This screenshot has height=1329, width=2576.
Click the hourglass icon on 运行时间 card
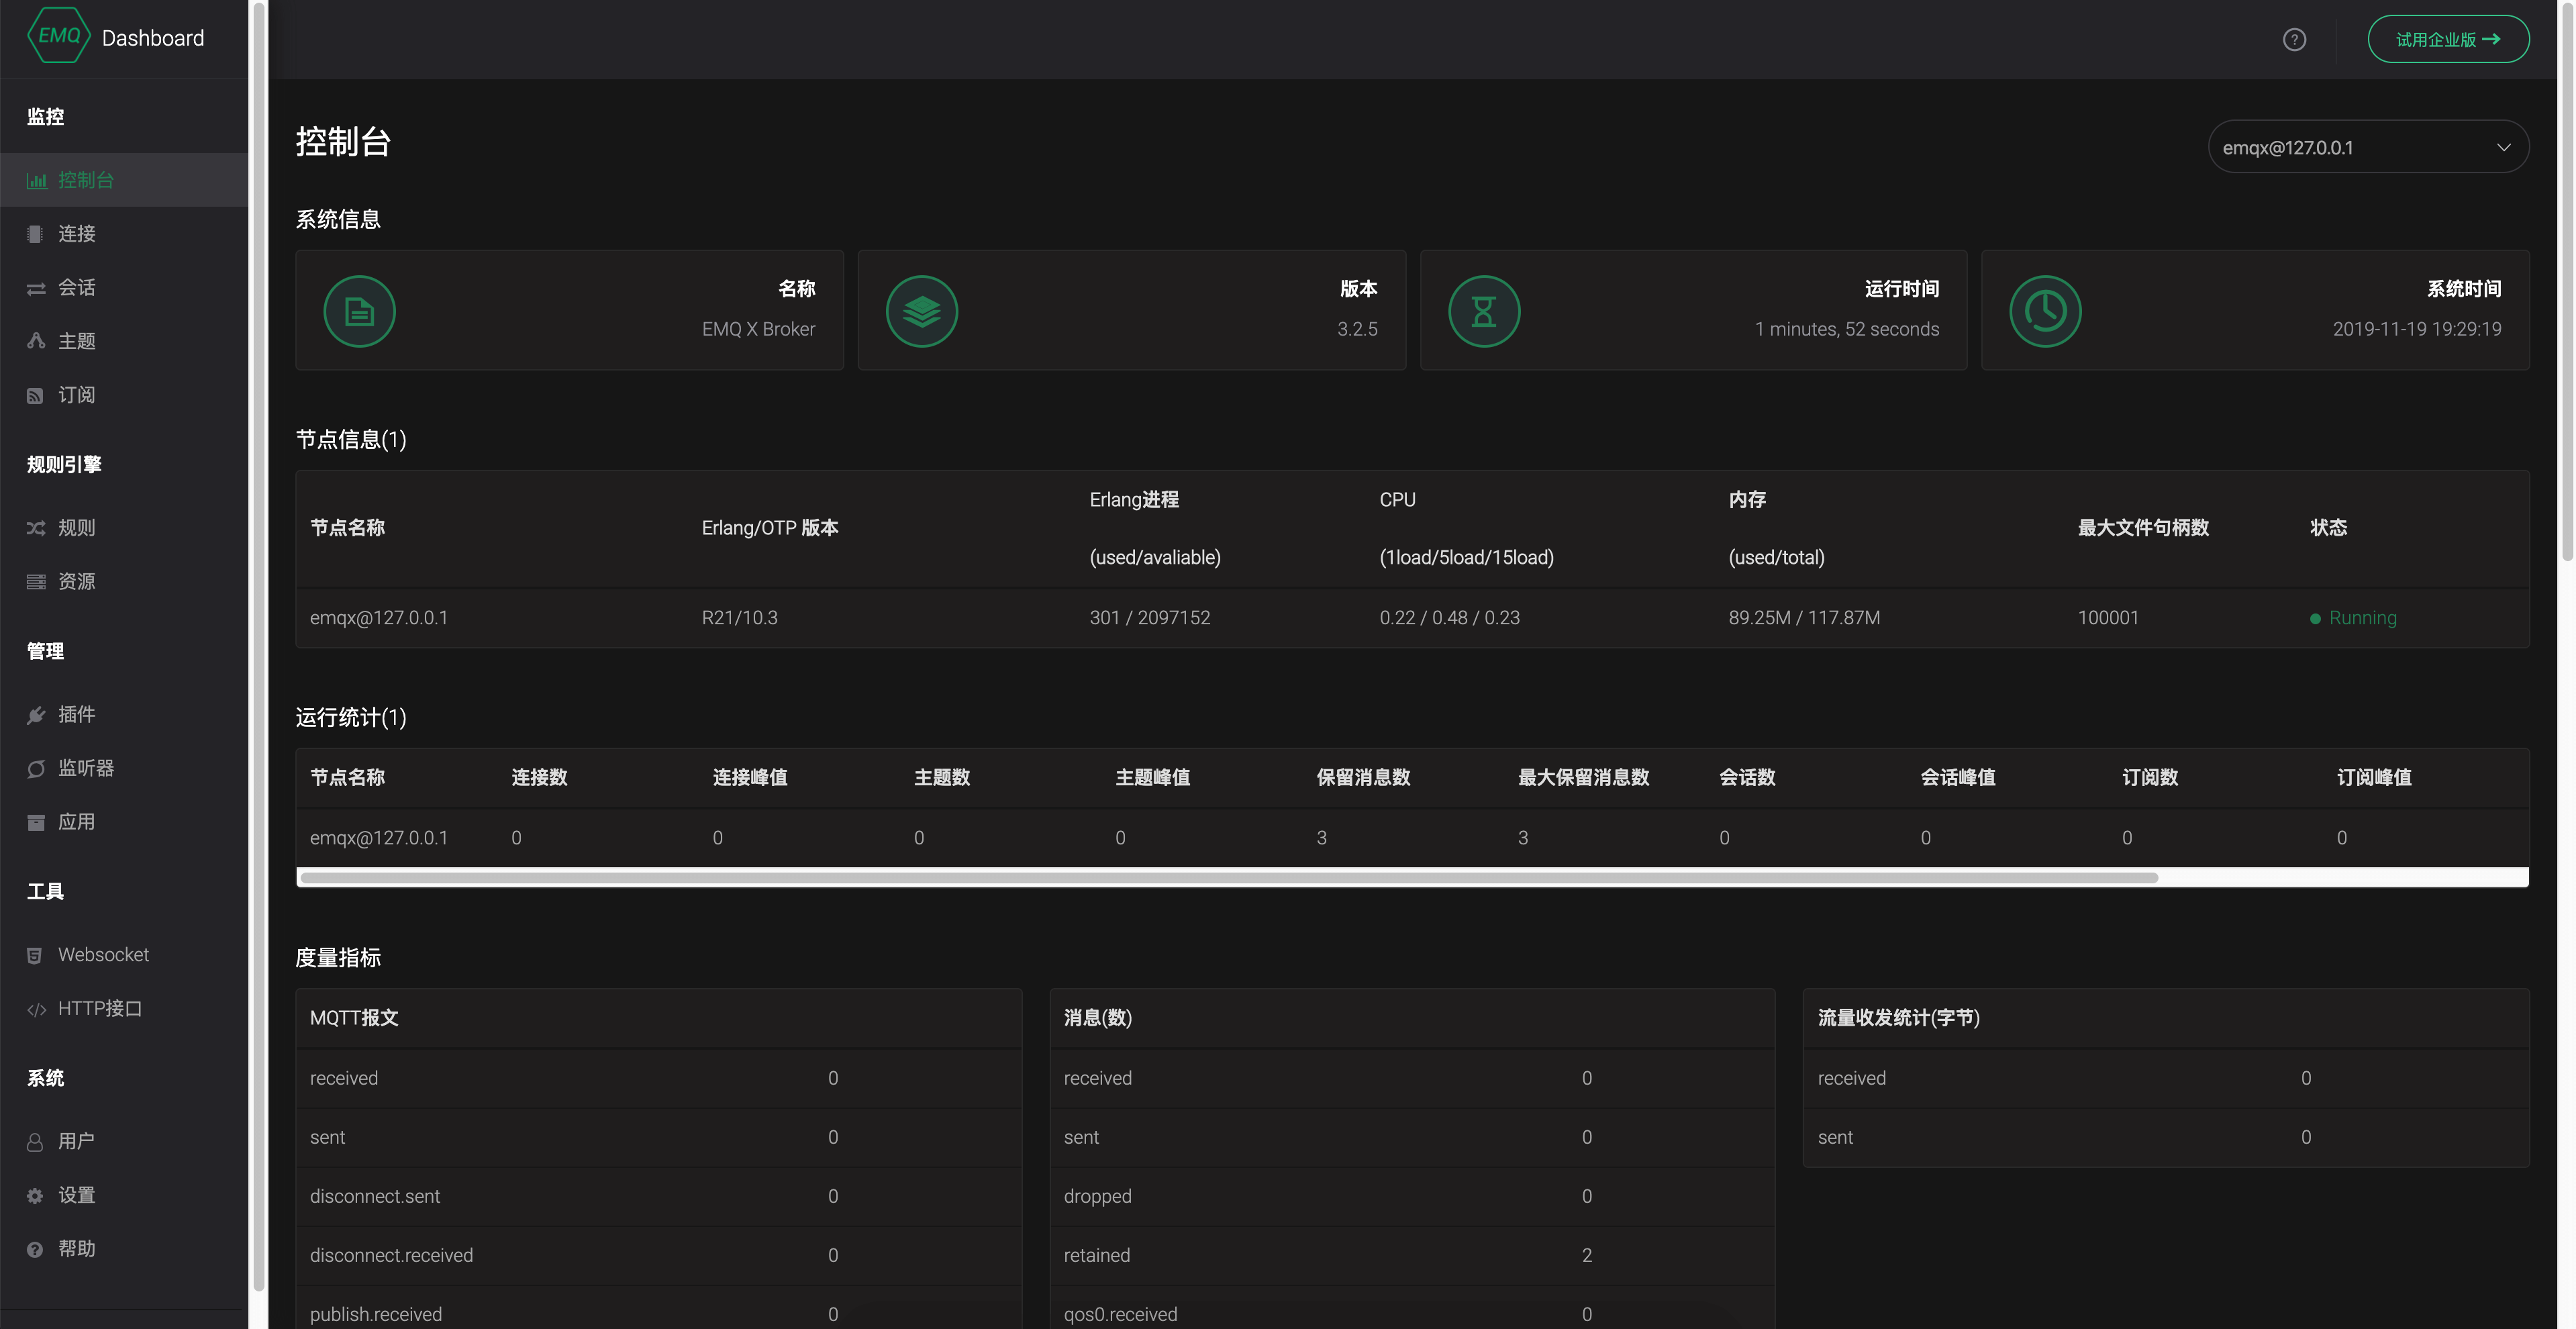click(x=1483, y=311)
